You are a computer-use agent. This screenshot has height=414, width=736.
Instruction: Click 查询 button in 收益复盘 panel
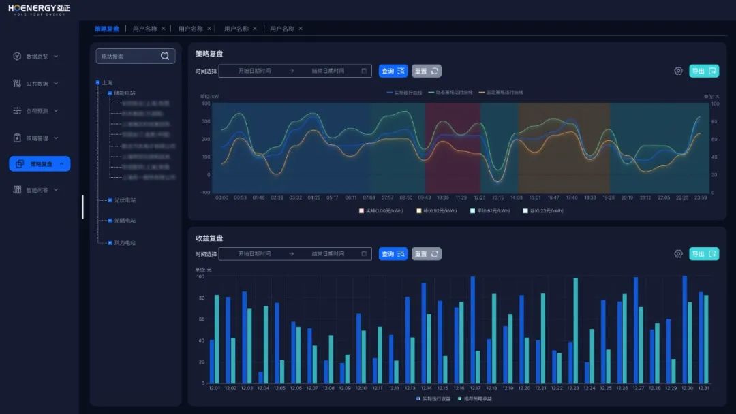393,254
